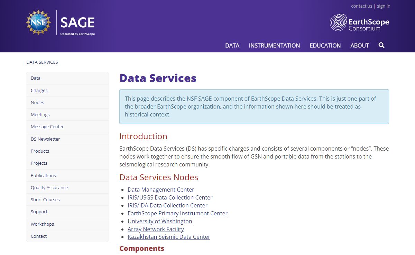Select Charges in the sidebar

[39, 90]
